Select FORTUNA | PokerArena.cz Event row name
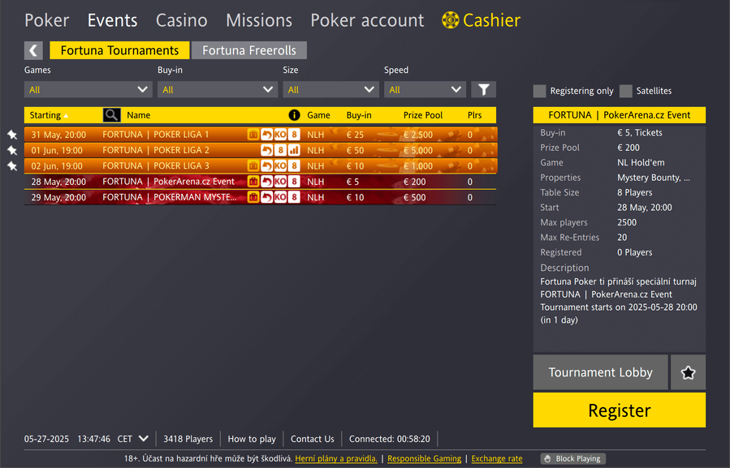 [169, 182]
